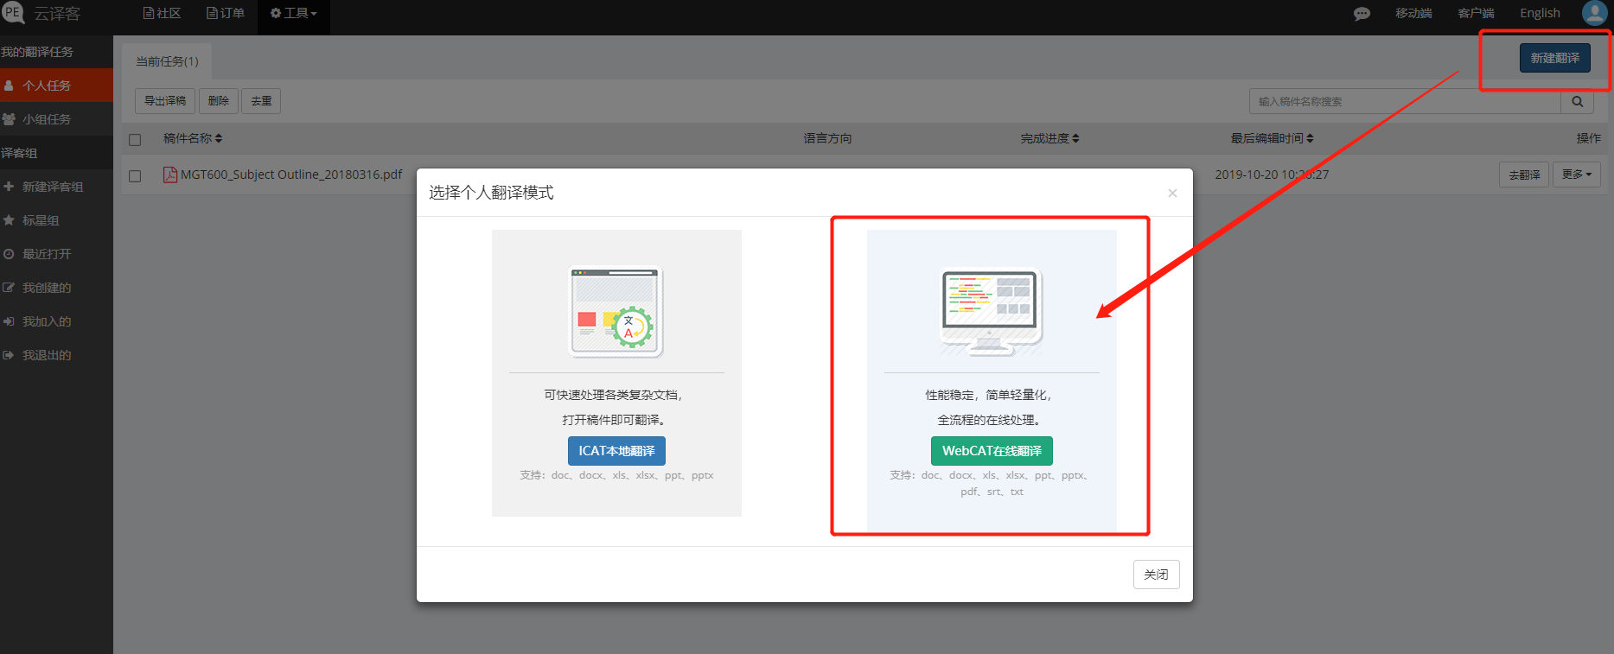Open the user avatar profile icon

click(x=1594, y=13)
